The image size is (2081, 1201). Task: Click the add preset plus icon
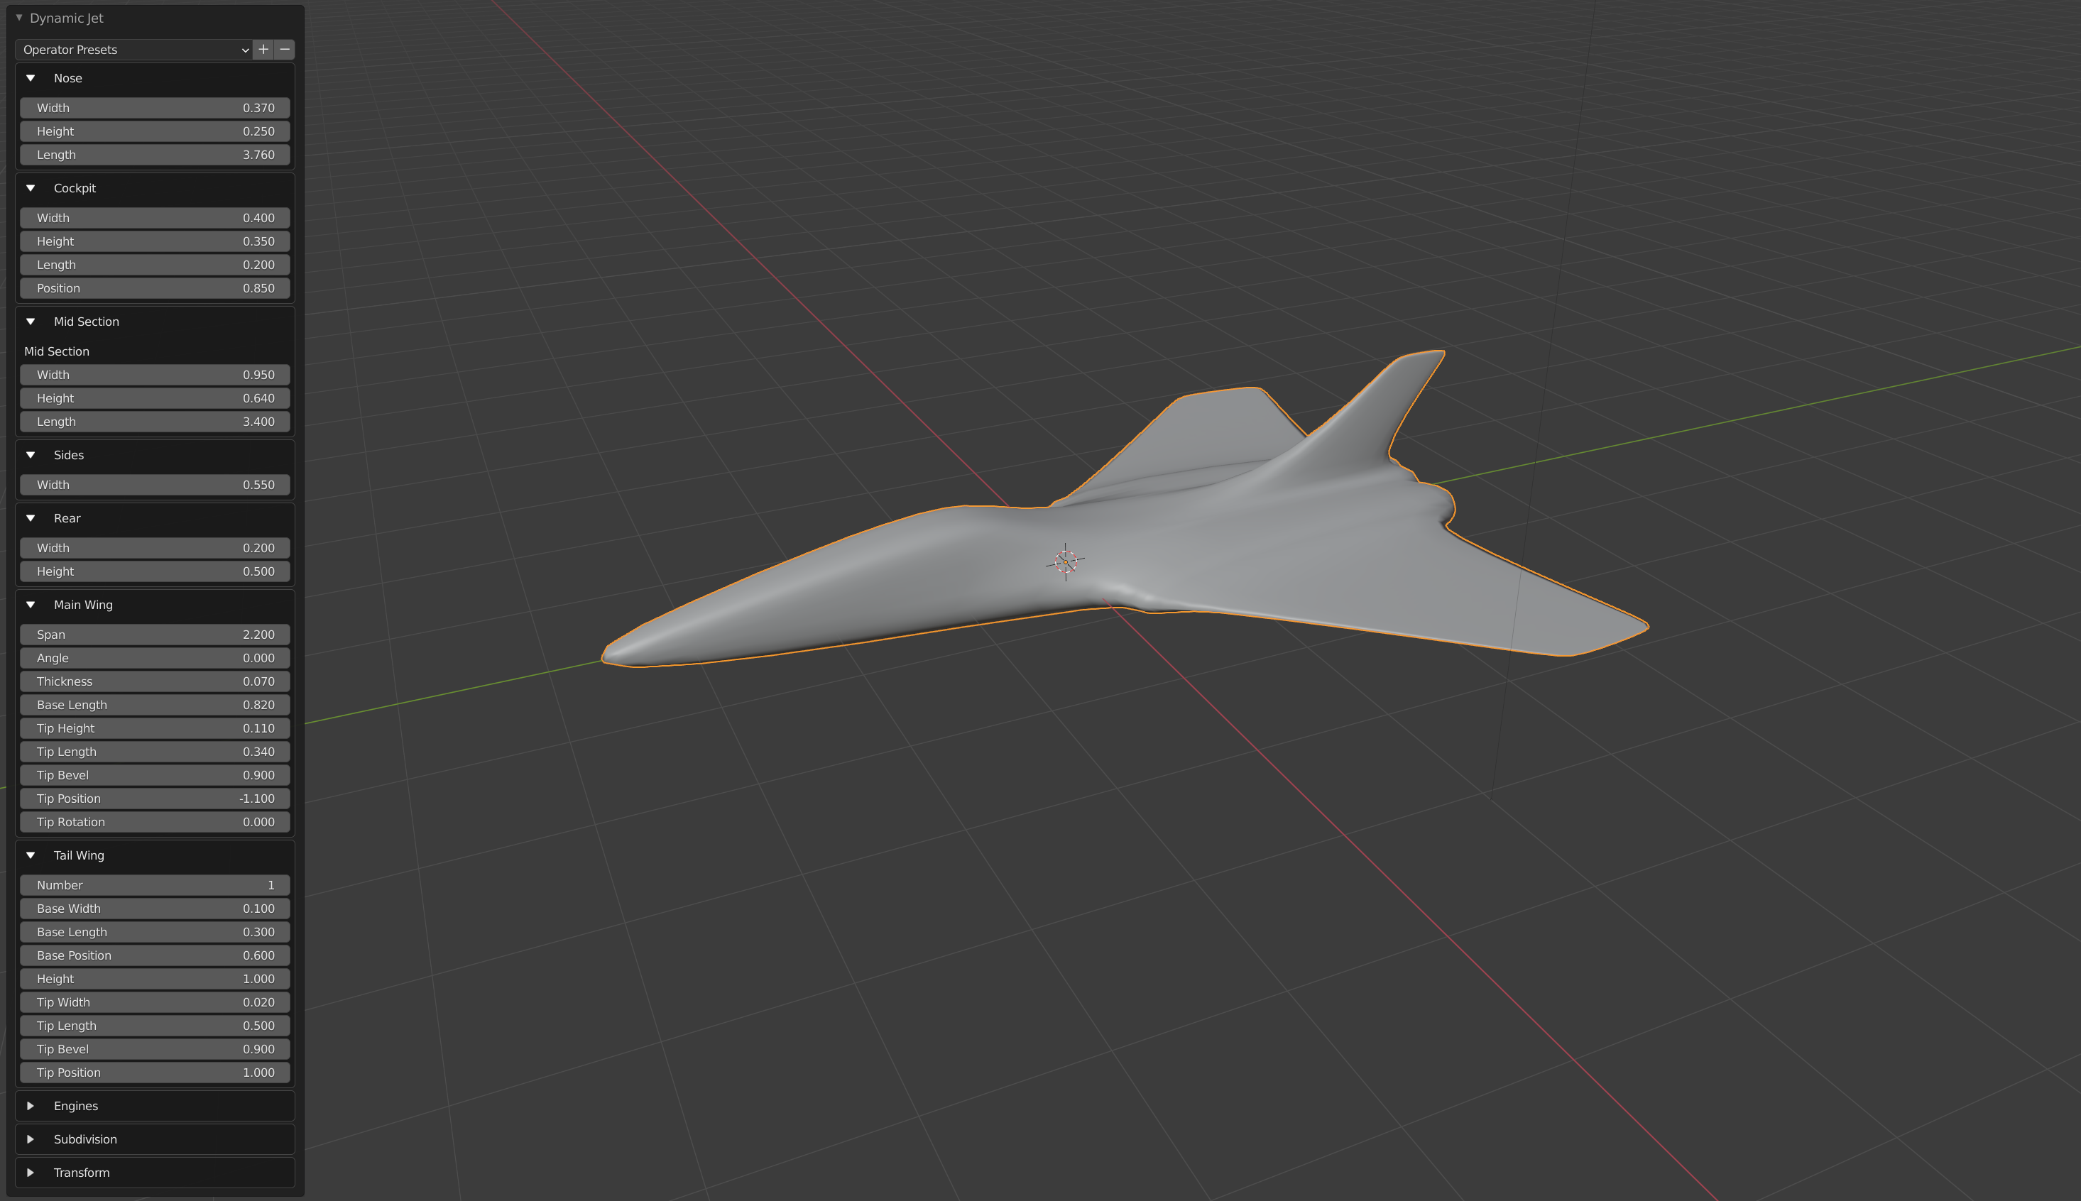click(x=263, y=50)
